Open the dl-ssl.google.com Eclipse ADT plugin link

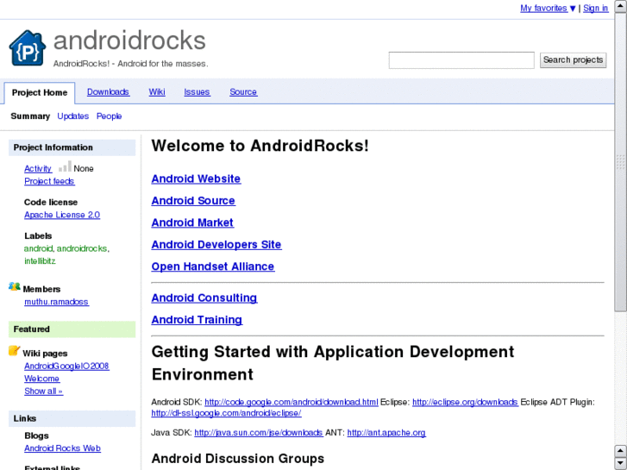click(226, 413)
